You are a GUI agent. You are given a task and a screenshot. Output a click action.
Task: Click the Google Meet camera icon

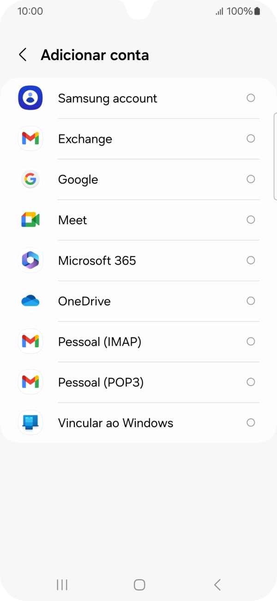point(30,220)
